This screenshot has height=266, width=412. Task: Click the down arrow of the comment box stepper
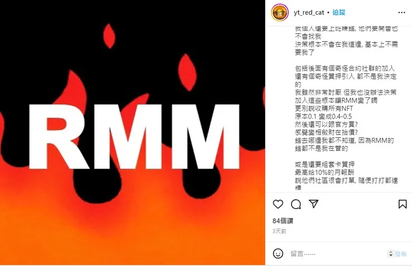[x=391, y=255]
